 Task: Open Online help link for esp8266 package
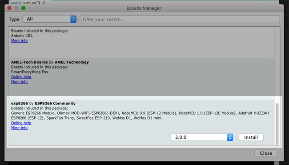(21, 123)
